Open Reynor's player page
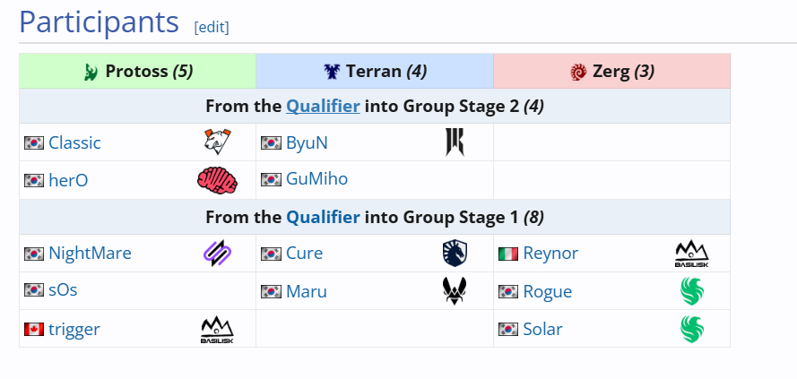 pyautogui.click(x=550, y=253)
